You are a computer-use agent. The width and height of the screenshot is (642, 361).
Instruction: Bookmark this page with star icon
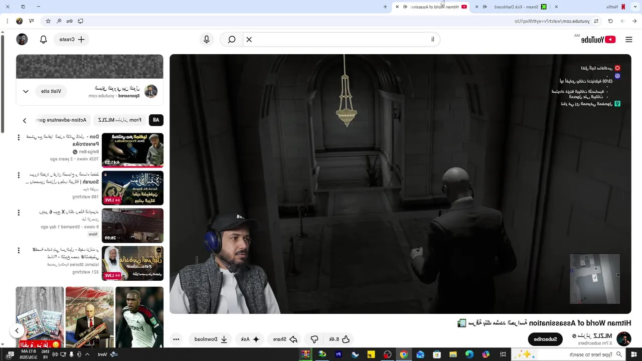pyautogui.click(x=48, y=21)
